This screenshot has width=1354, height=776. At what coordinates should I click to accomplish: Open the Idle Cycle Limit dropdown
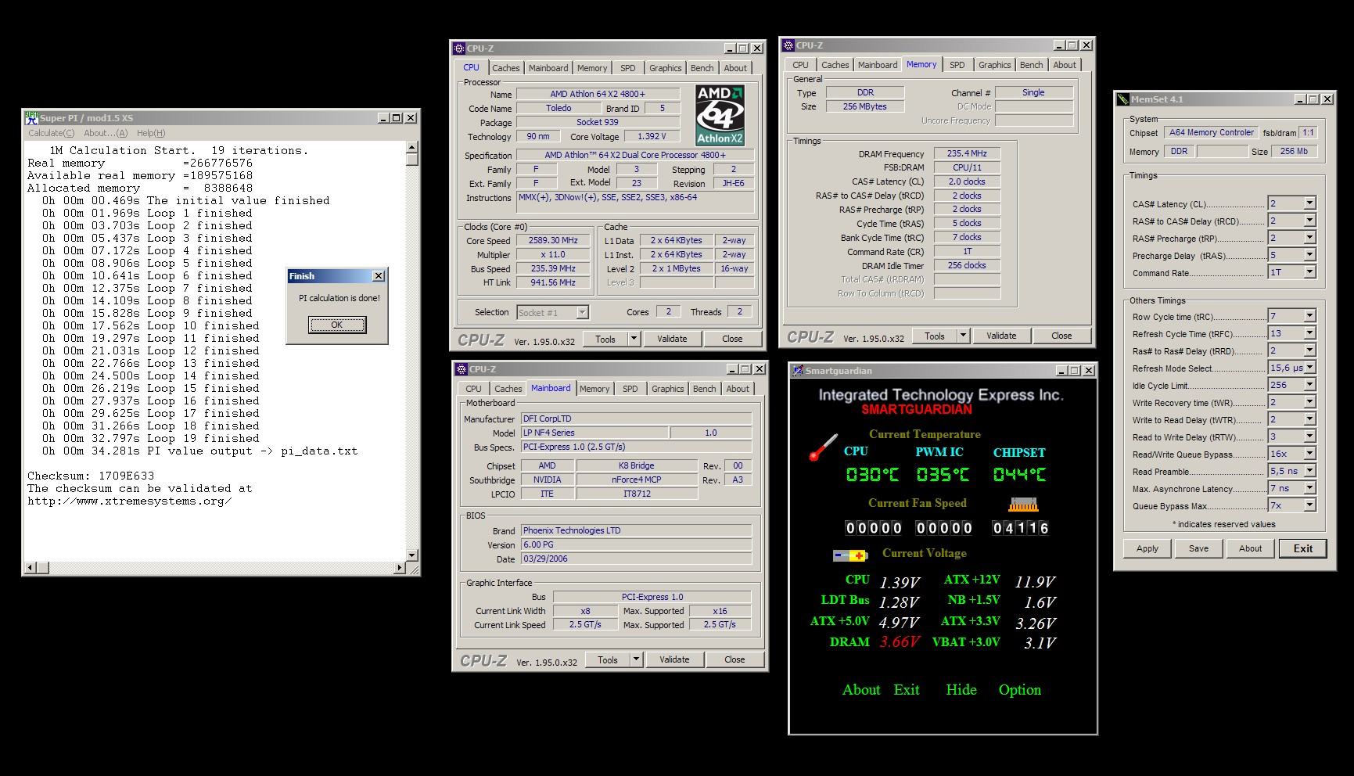[1309, 385]
